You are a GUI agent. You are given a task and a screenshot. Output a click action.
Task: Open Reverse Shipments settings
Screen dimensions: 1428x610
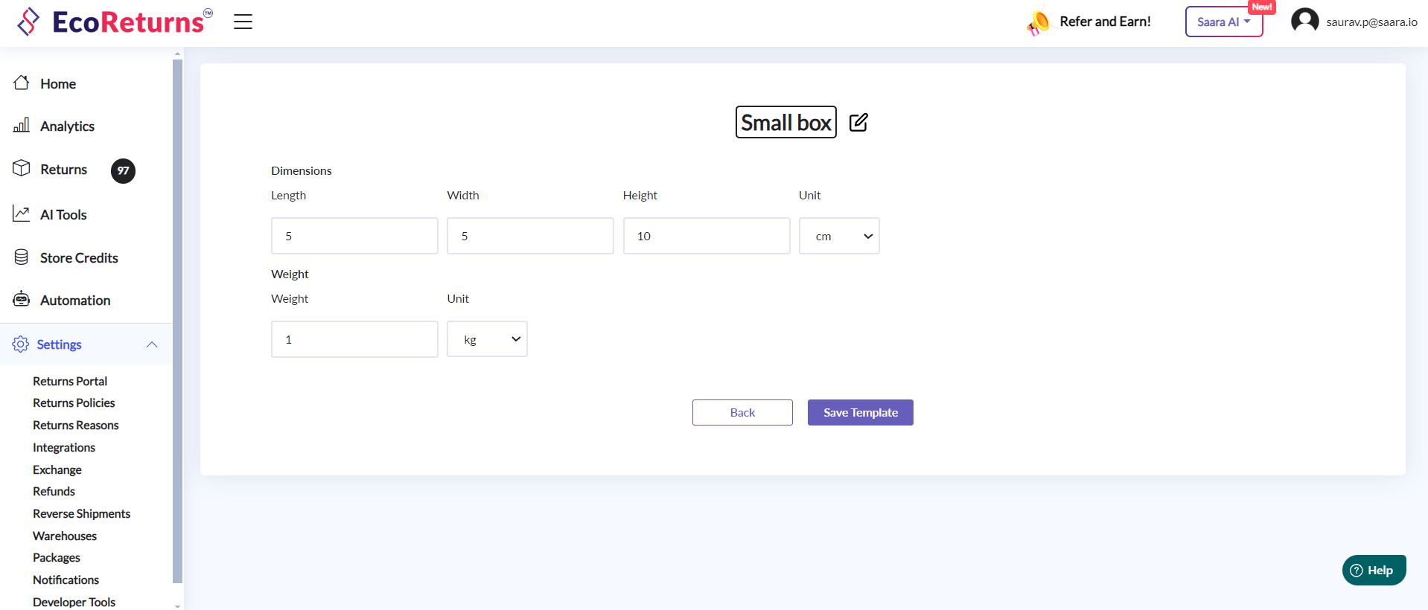pyautogui.click(x=81, y=513)
